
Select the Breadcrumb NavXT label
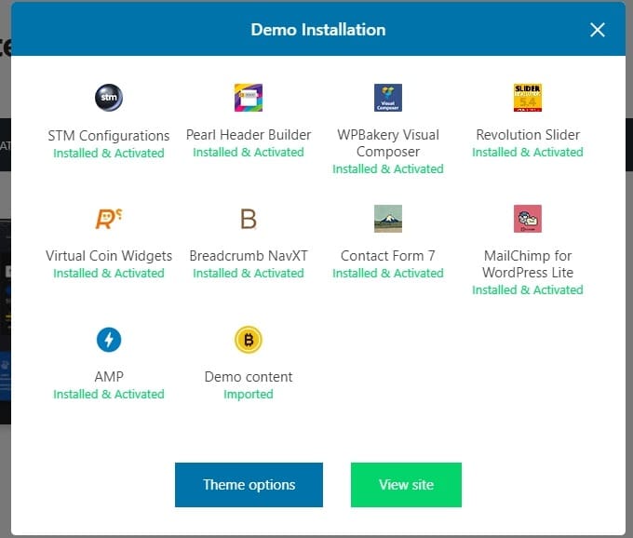point(249,255)
